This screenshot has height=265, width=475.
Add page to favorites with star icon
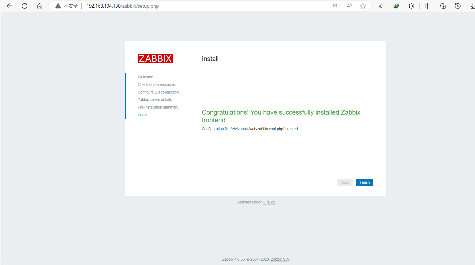[x=363, y=6]
